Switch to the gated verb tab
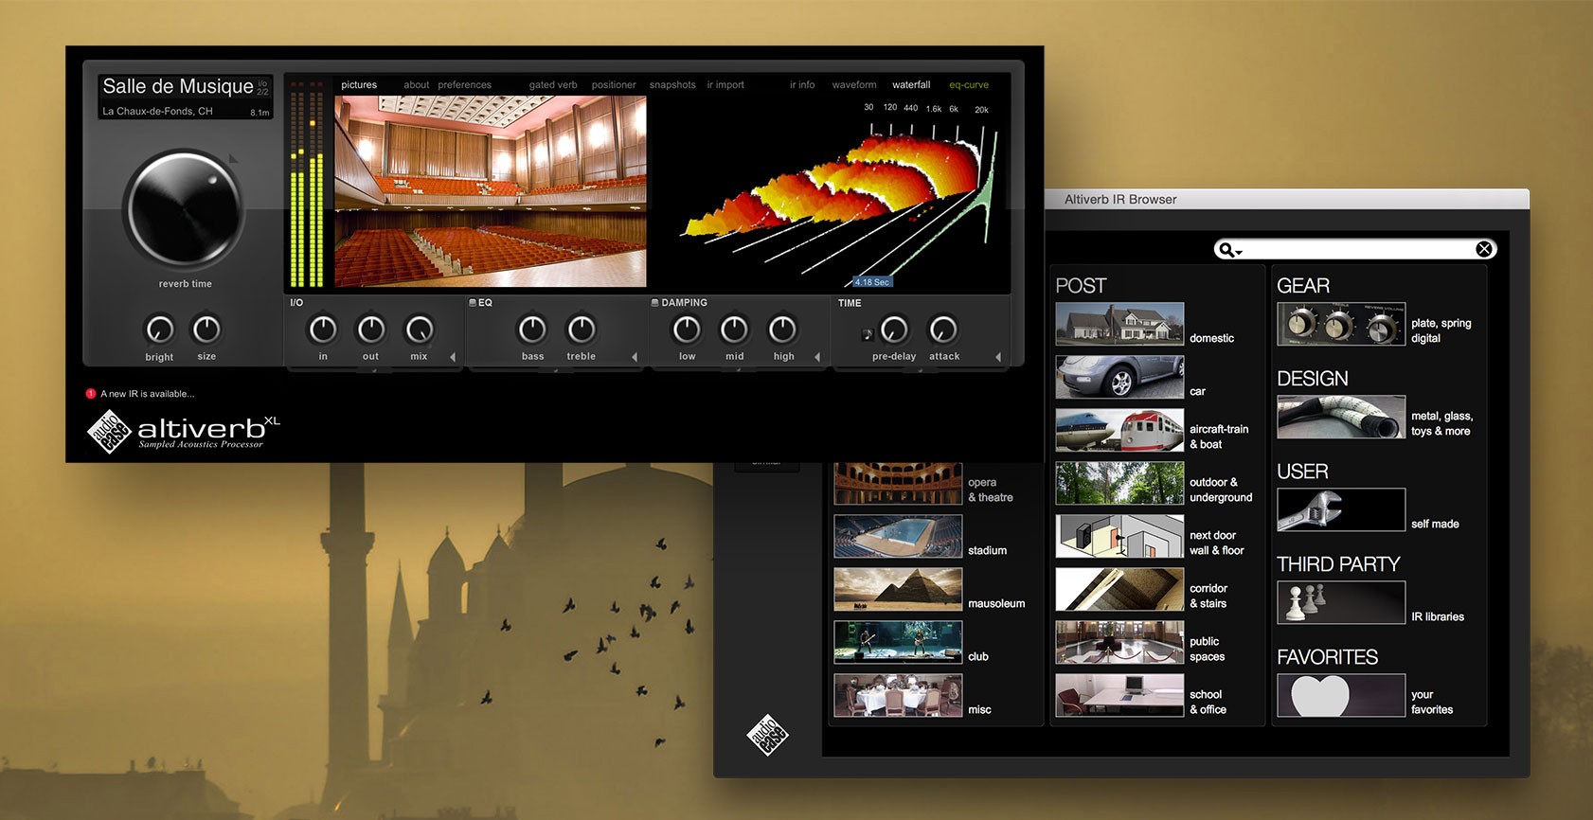This screenshot has height=820, width=1593. click(x=553, y=85)
